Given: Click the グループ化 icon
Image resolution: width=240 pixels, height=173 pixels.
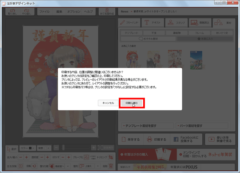Looking at the screenshot, I should pos(87,157).
